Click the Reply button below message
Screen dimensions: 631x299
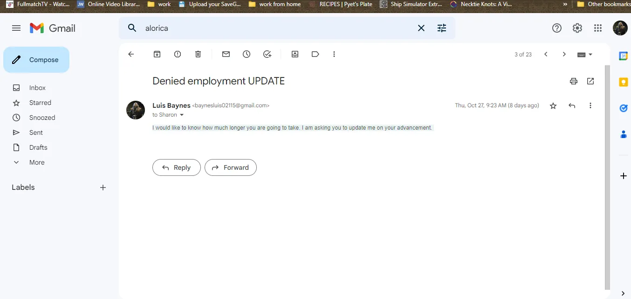pyautogui.click(x=176, y=167)
